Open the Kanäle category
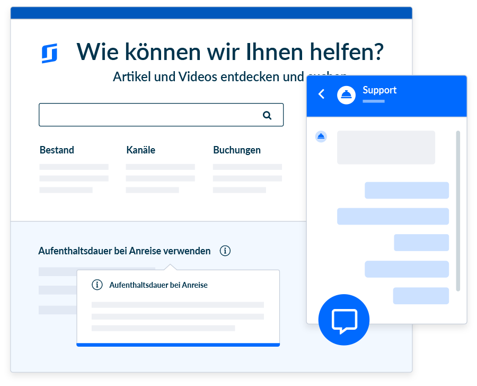The width and height of the screenshot is (477, 386). [x=140, y=150]
